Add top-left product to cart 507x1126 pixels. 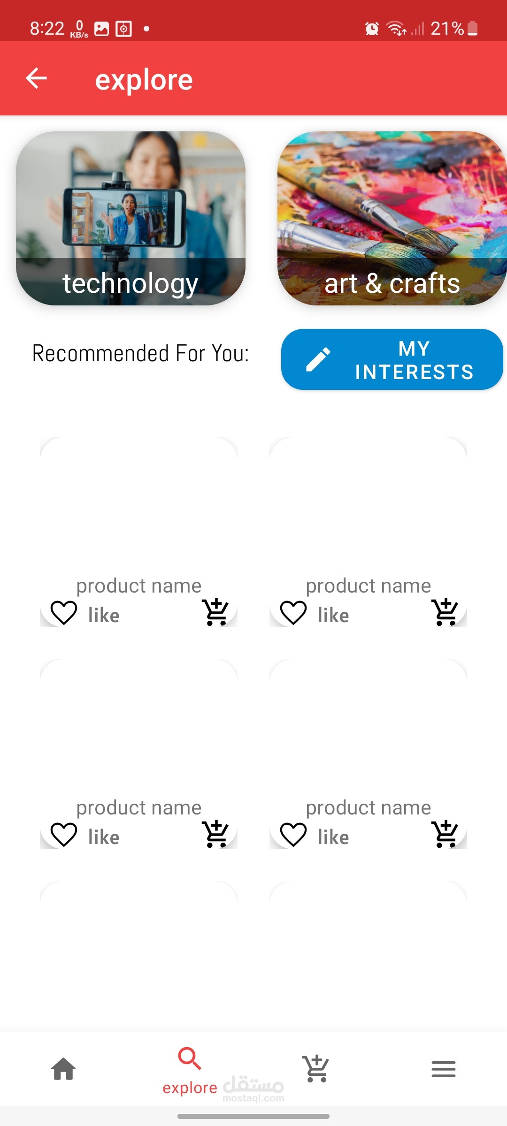[215, 612]
